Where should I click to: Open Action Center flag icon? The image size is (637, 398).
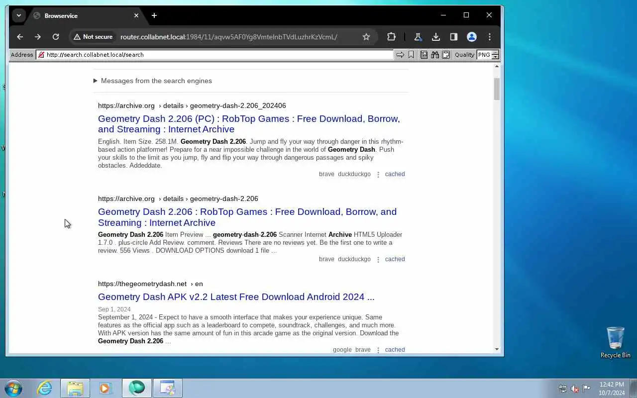[587, 389]
